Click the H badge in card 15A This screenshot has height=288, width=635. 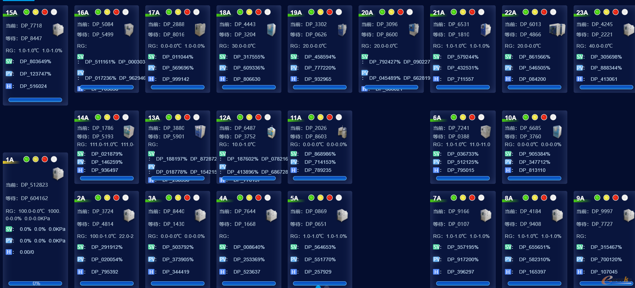click(9, 86)
